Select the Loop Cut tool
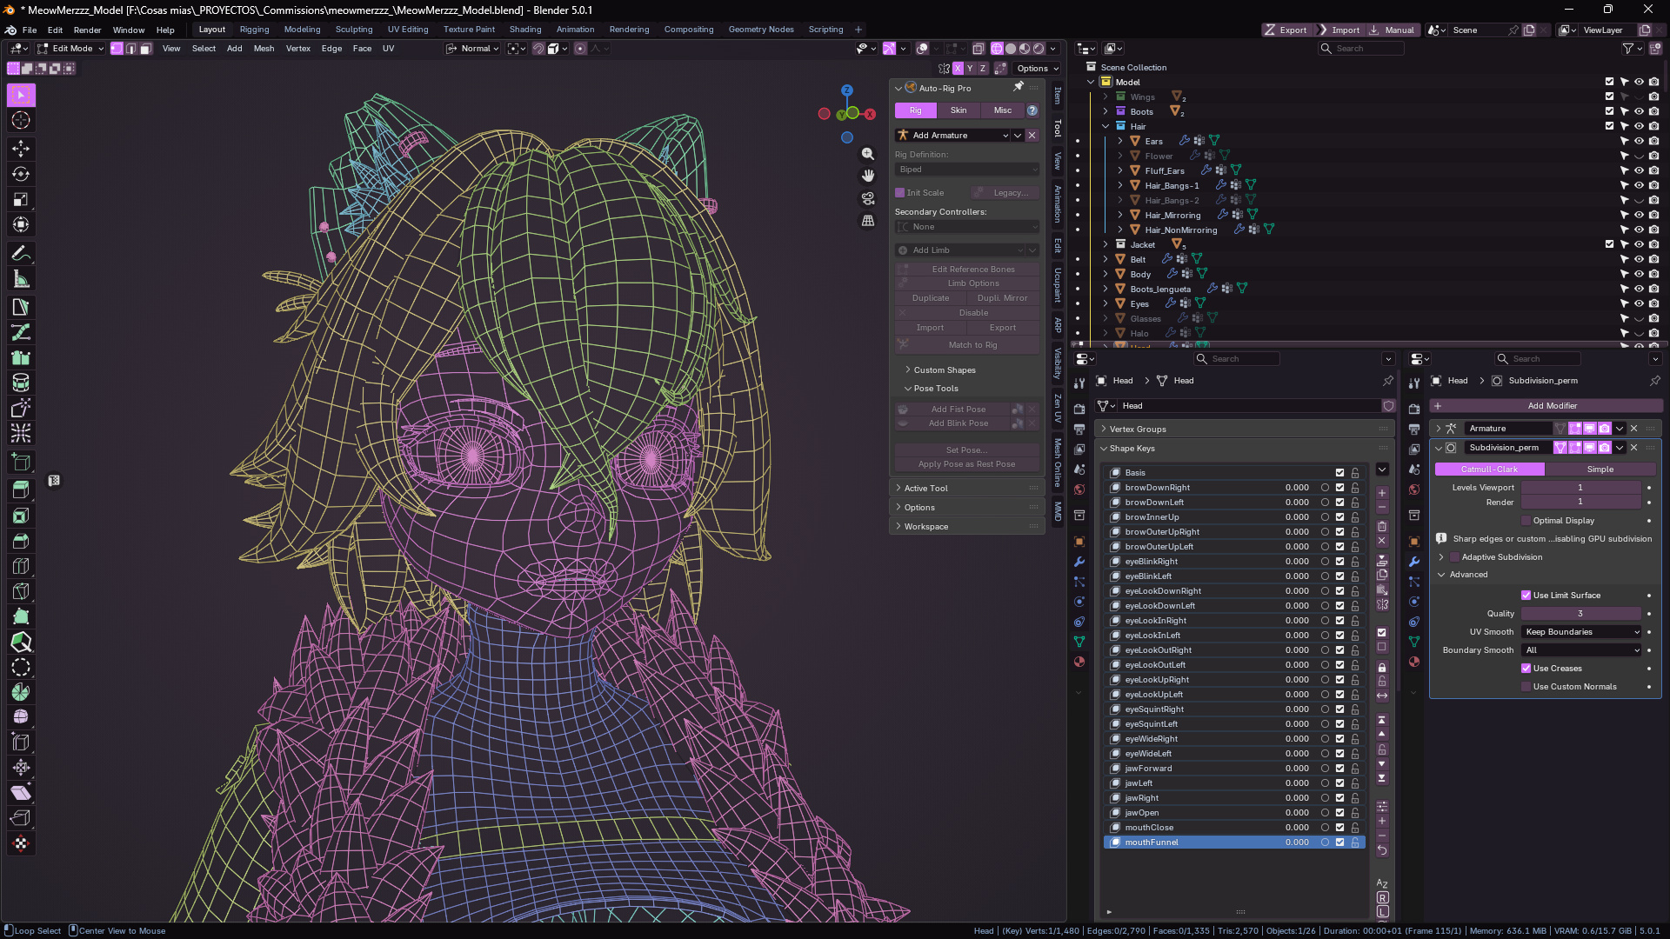This screenshot has width=1670, height=939. [x=21, y=566]
